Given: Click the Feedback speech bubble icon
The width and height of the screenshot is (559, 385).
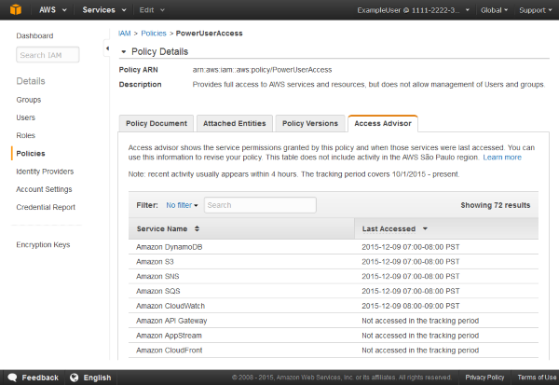Looking at the screenshot, I should click(12, 378).
